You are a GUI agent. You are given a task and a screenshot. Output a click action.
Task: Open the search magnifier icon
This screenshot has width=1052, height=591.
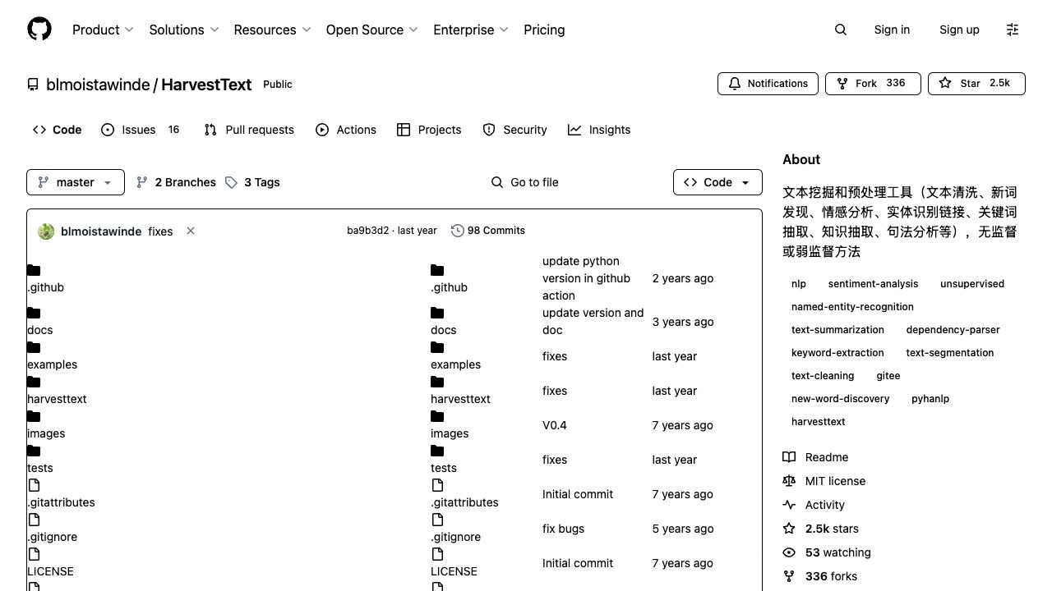(x=840, y=30)
